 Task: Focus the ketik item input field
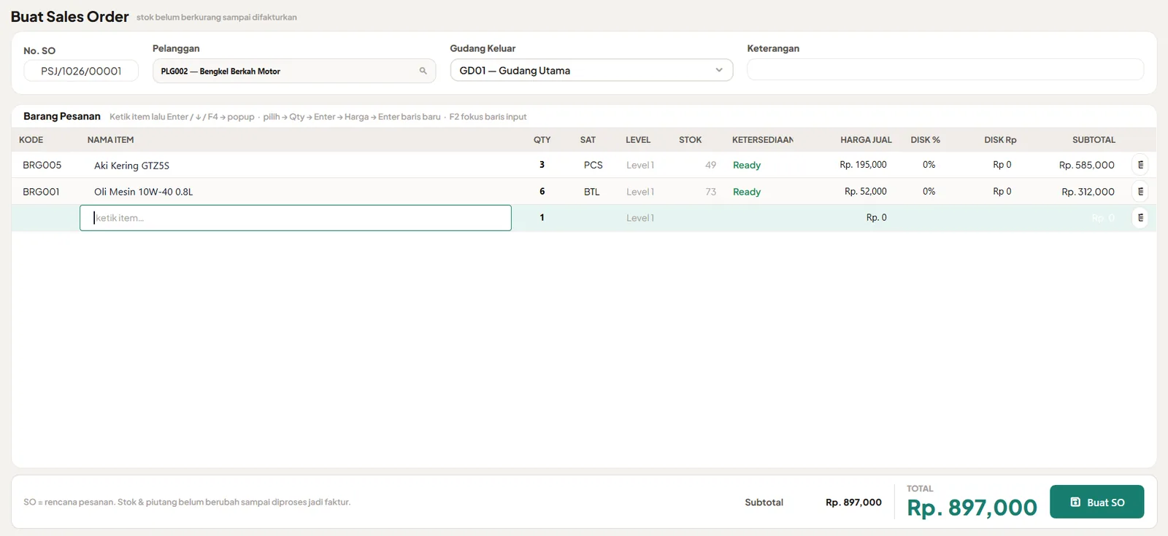point(296,218)
